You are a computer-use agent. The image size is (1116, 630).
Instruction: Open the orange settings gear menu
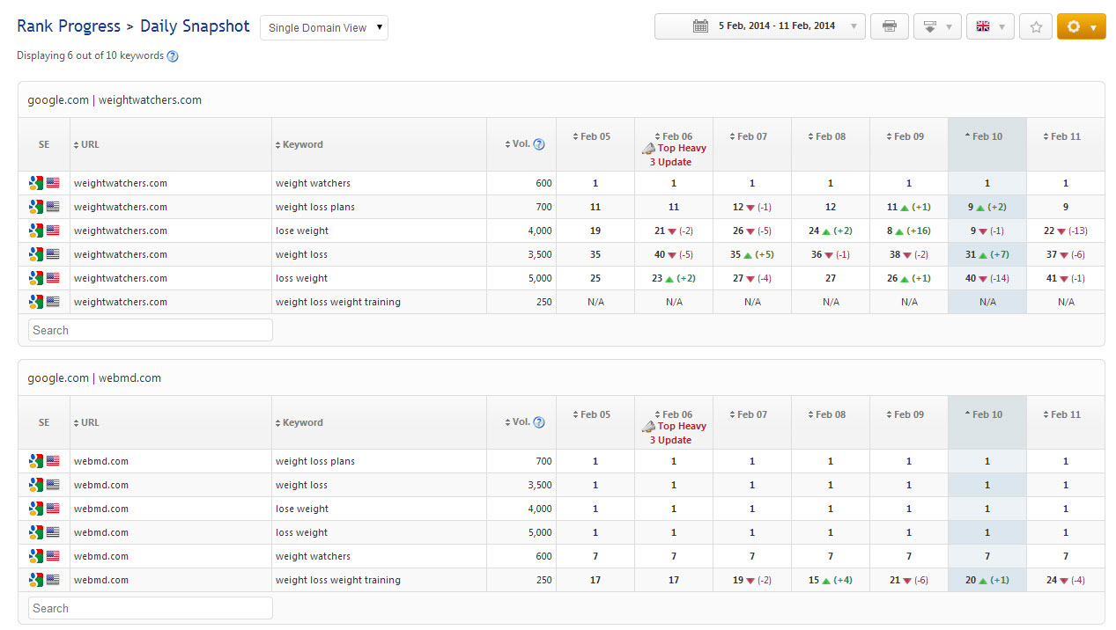tap(1081, 26)
